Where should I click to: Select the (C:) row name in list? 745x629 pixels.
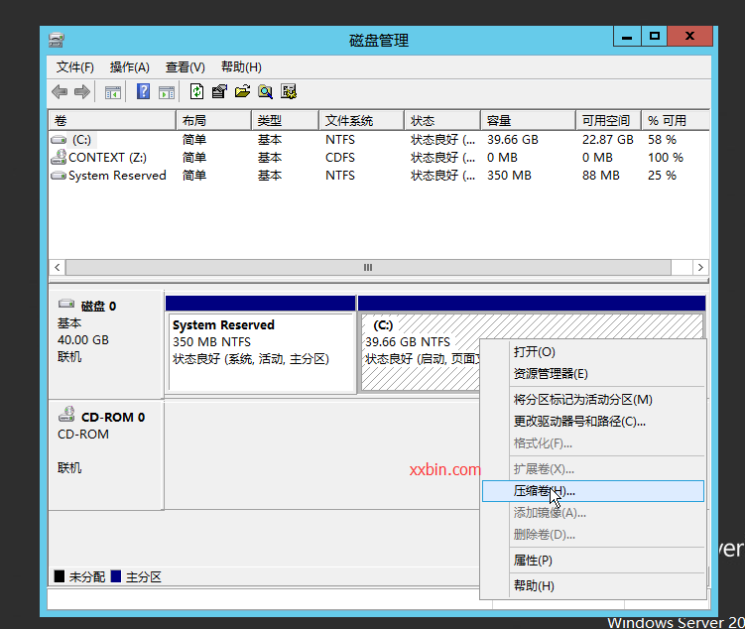click(81, 140)
